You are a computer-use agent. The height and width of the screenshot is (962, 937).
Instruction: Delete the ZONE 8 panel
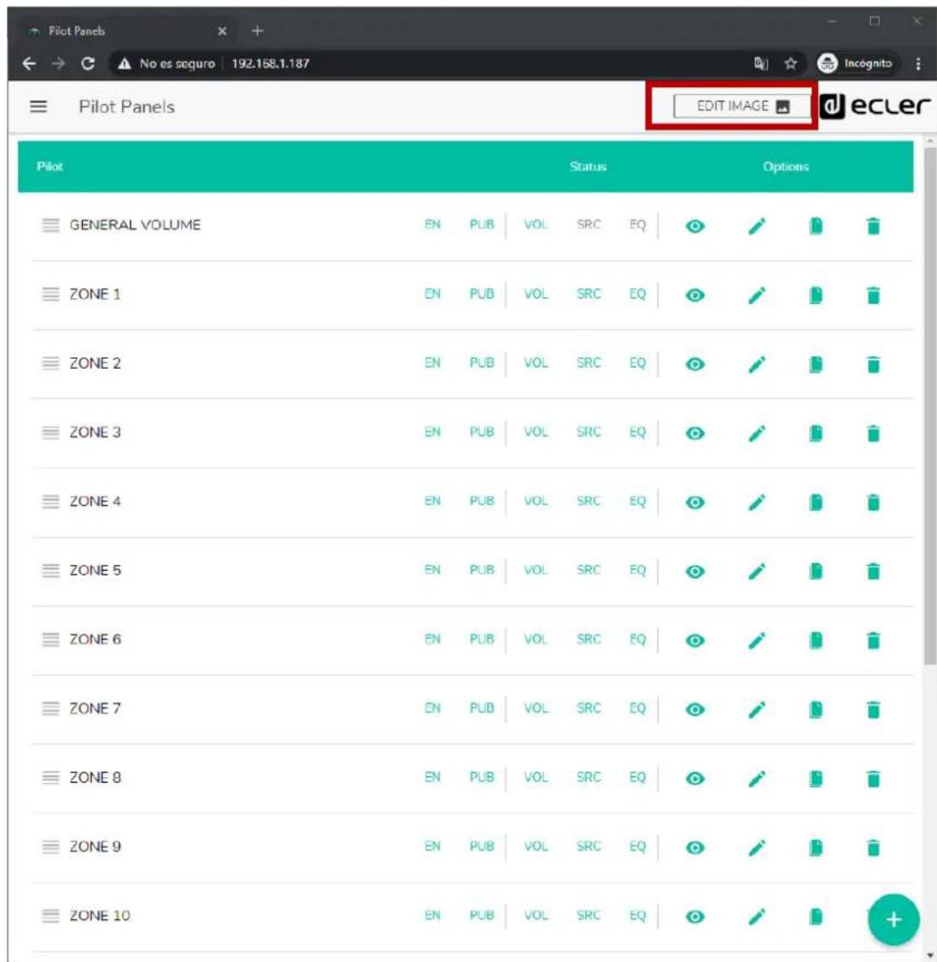tap(873, 779)
